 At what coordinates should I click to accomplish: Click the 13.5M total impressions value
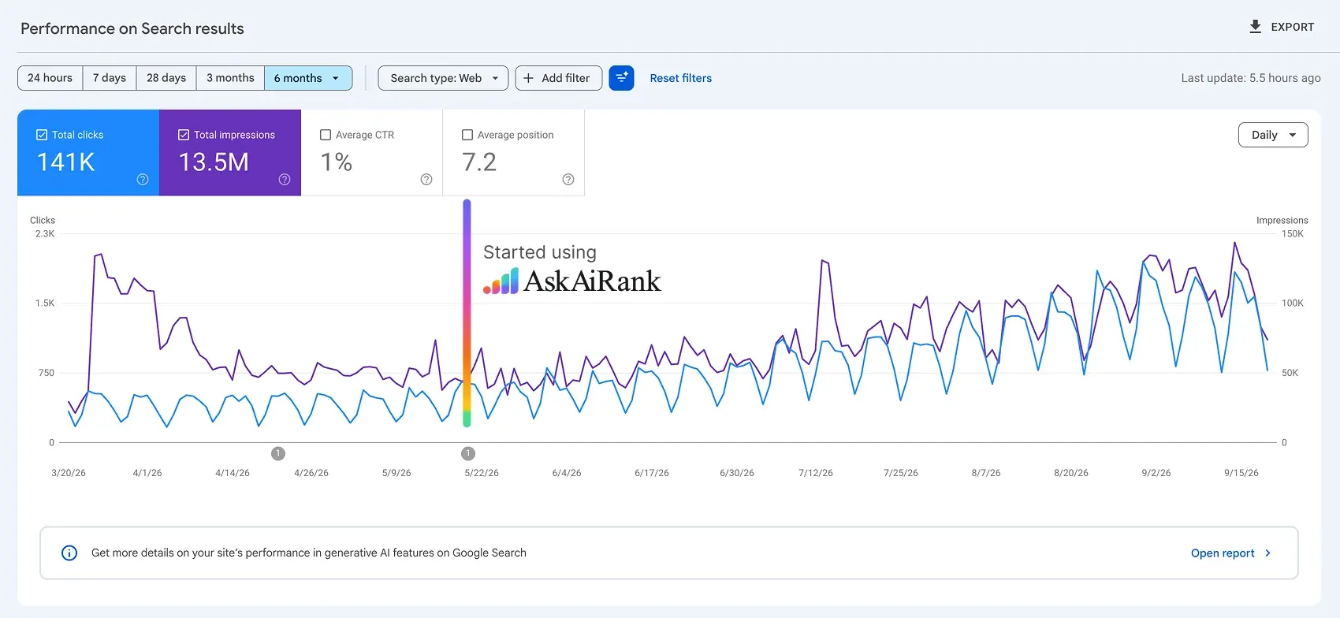click(214, 162)
